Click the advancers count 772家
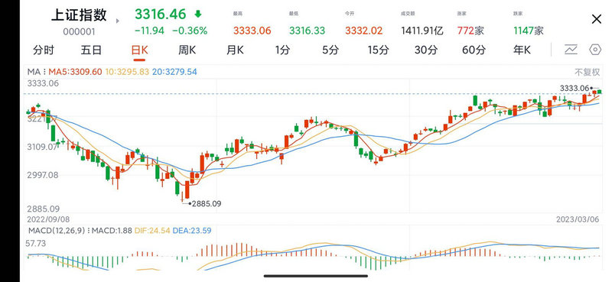The image size is (612, 282). click(x=470, y=31)
